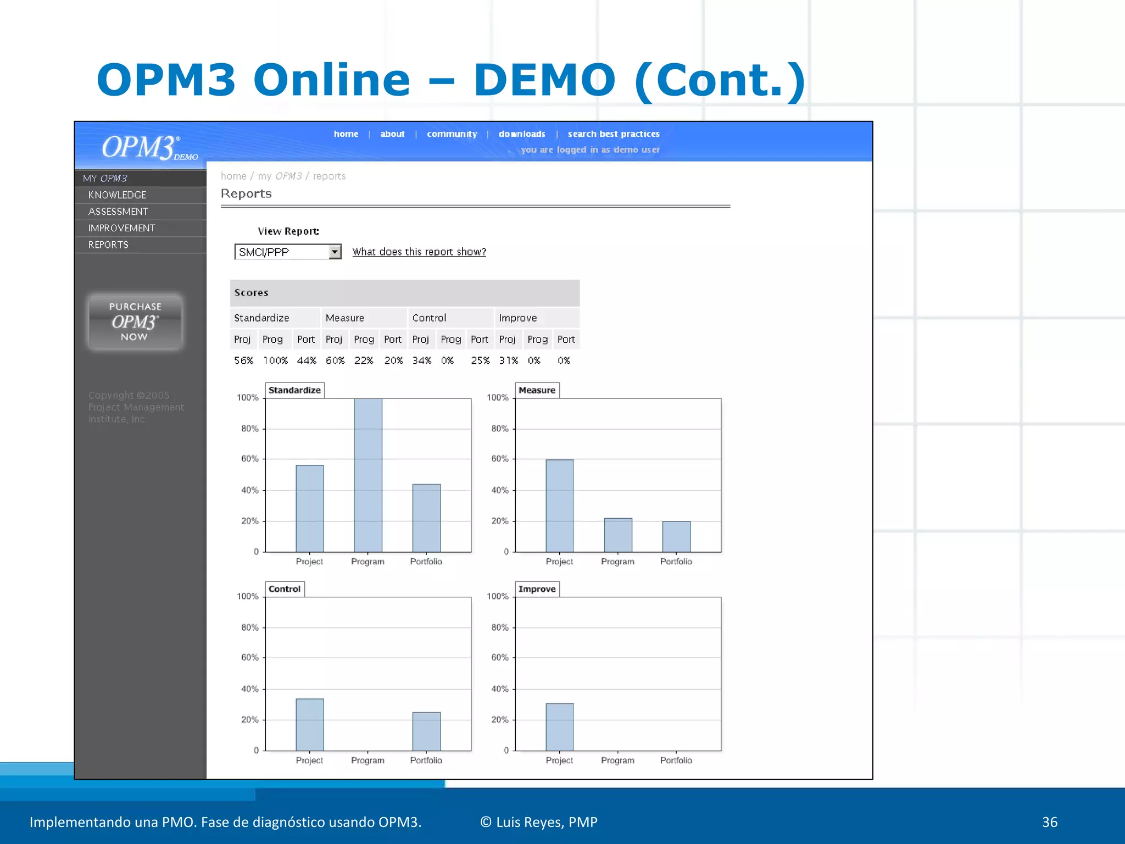Click the Reports page heading
This screenshot has width=1125, height=844.
(246, 193)
